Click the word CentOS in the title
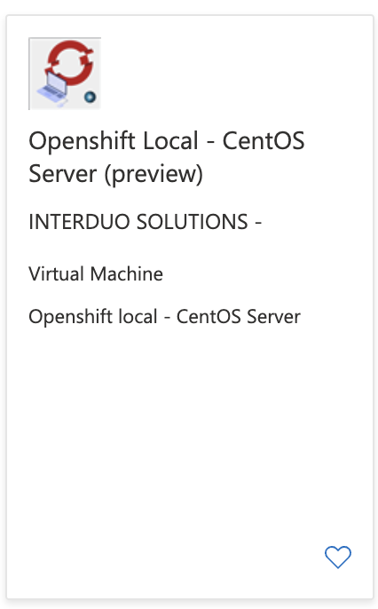Viewport: 378px width, 609px height. click(x=264, y=140)
